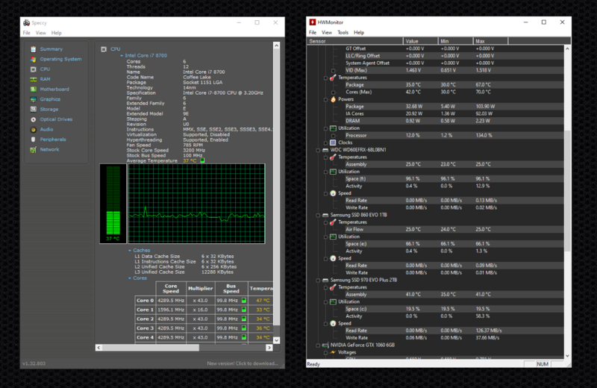The width and height of the screenshot is (597, 388).
Task: Open the Tools menu in HWMonitor
Action: (x=343, y=33)
